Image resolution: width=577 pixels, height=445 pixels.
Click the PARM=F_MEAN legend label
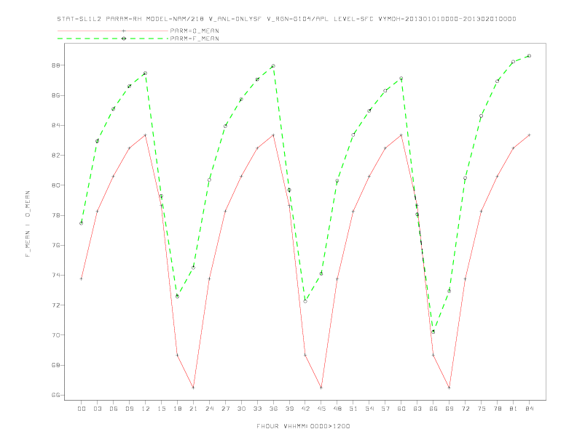tap(195, 39)
